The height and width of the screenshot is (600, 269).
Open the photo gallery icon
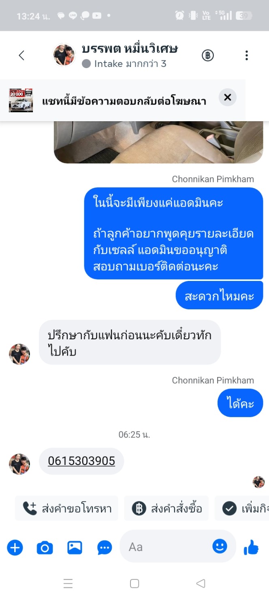[75, 548]
